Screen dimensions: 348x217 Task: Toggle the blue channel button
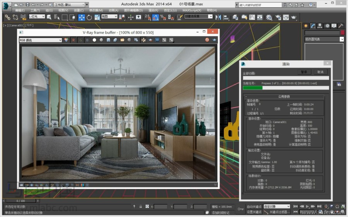(x=87, y=40)
